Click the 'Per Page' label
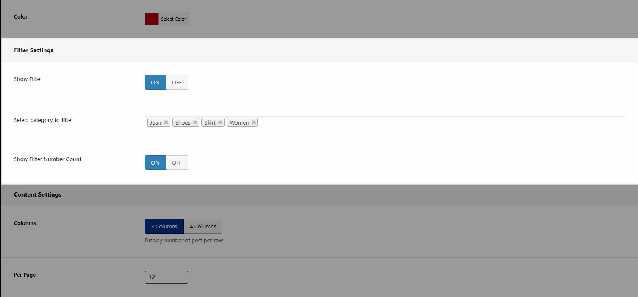Image resolution: width=638 pixels, height=297 pixels. 25,275
